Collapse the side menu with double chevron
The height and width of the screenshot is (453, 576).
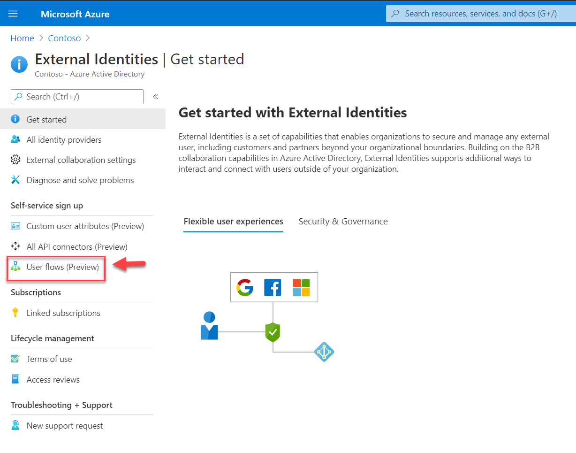point(155,97)
